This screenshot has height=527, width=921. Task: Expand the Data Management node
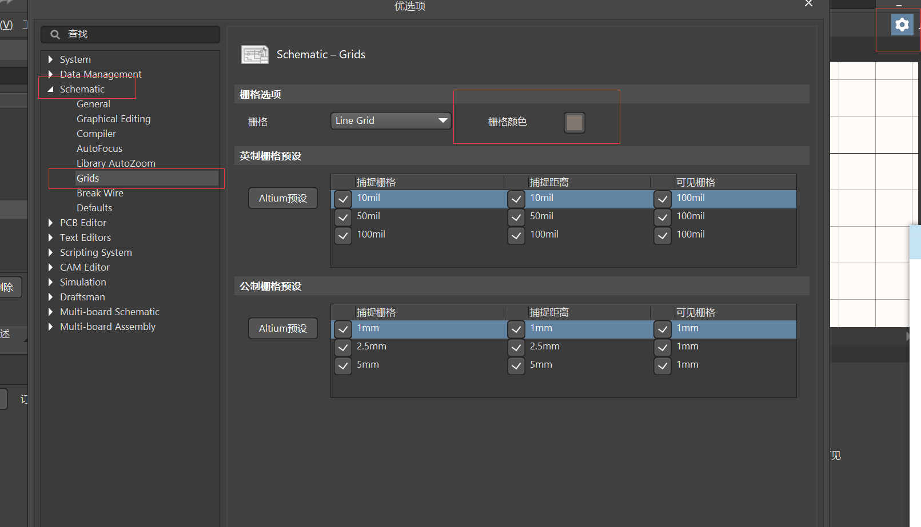50,74
